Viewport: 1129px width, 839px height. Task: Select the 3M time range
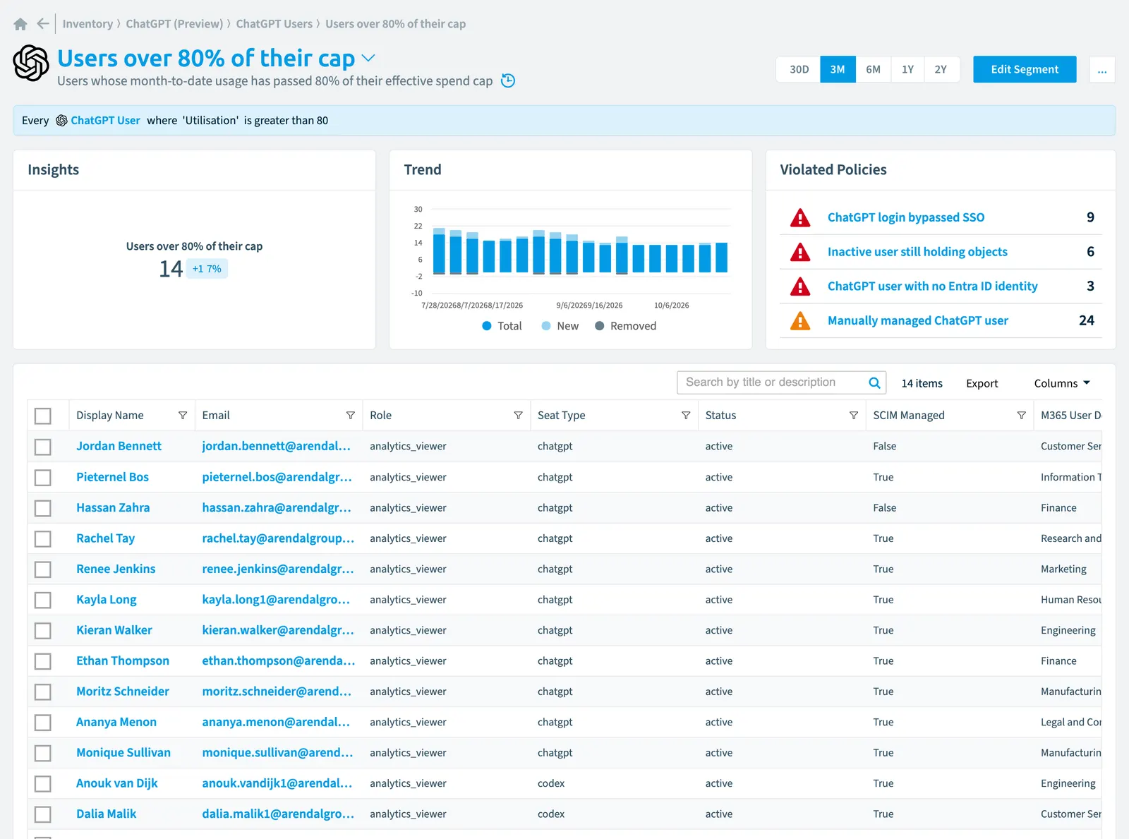(838, 69)
